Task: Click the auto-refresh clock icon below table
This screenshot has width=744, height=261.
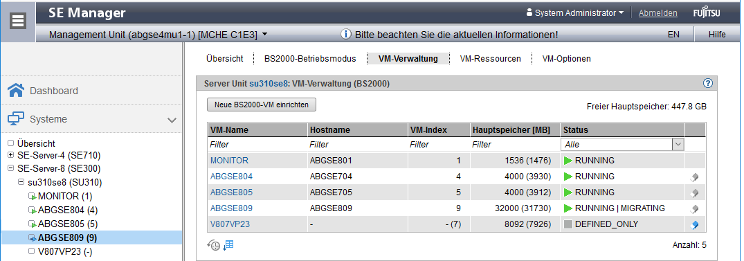Action: click(x=214, y=245)
